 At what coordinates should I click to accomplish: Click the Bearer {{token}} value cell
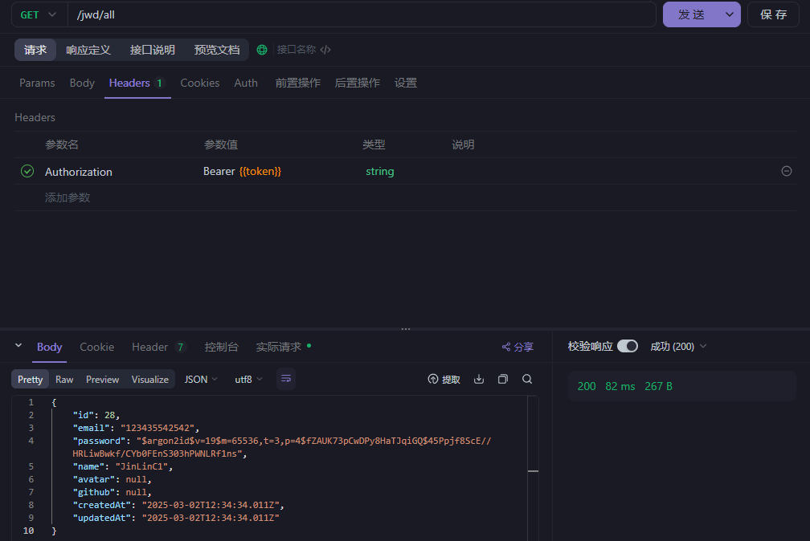coord(243,172)
